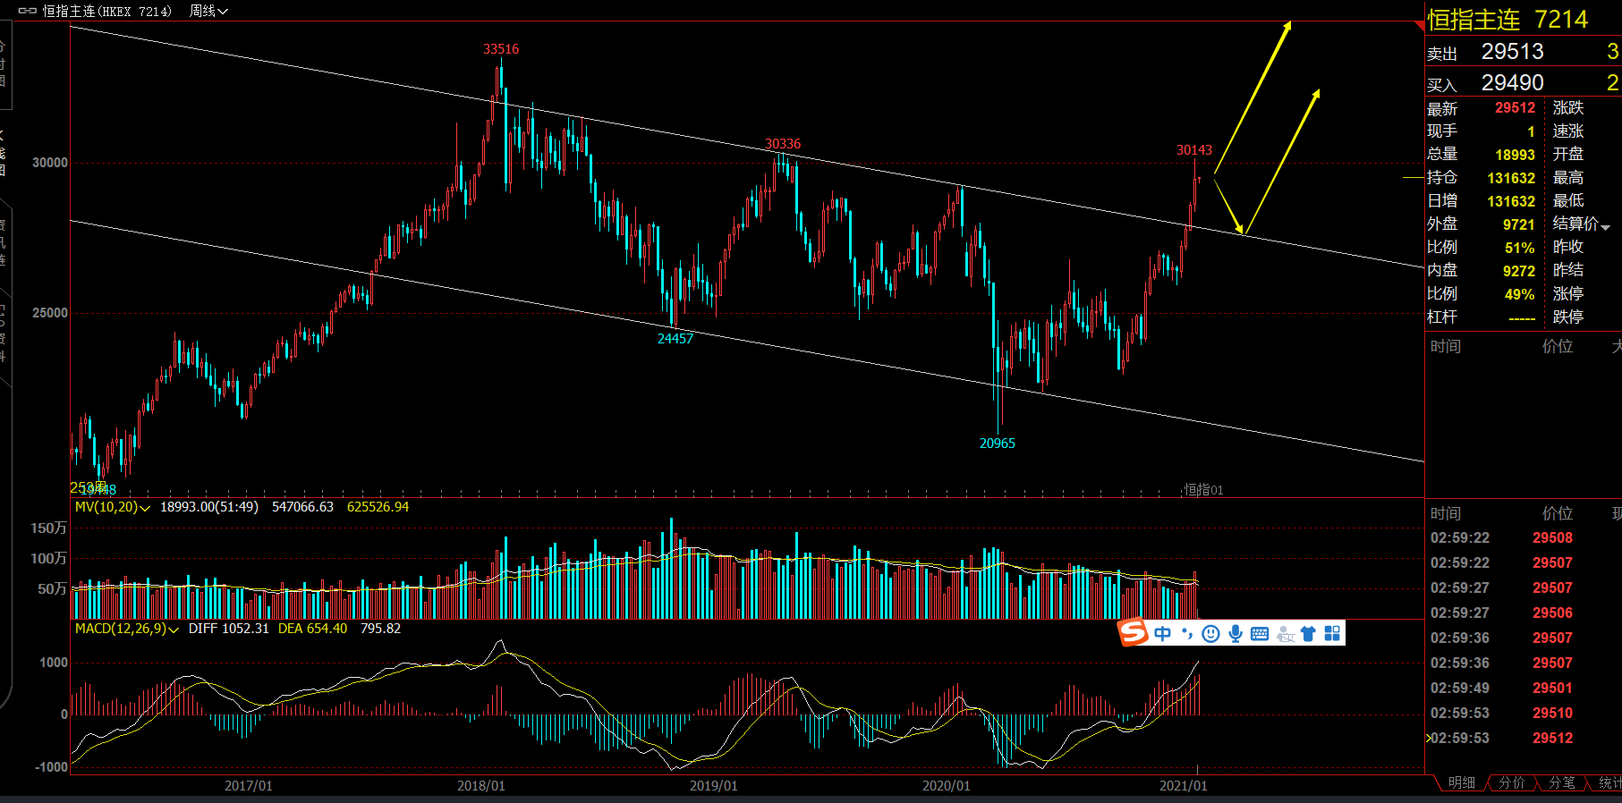Click the MACD value 795.82
Image resolution: width=1622 pixels, height=803 pixels.
point(380,629)
